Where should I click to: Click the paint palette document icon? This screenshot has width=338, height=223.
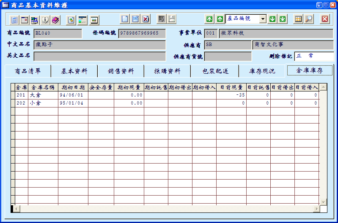[x=71, y=20]
